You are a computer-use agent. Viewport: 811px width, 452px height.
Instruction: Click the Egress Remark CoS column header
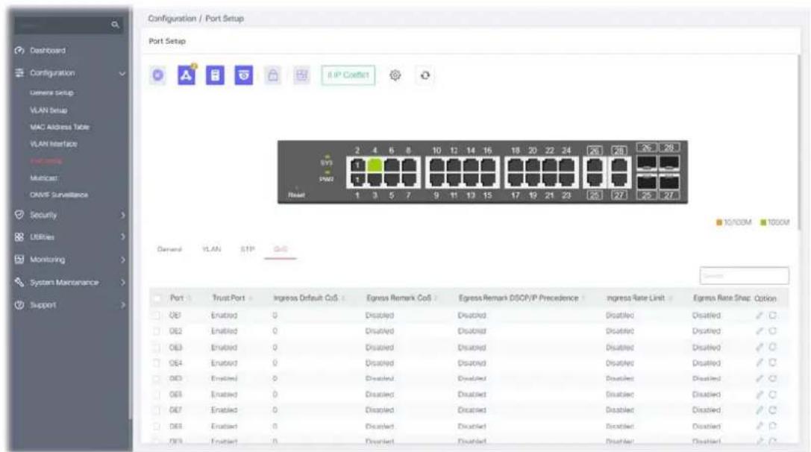[x=398, y=298]
